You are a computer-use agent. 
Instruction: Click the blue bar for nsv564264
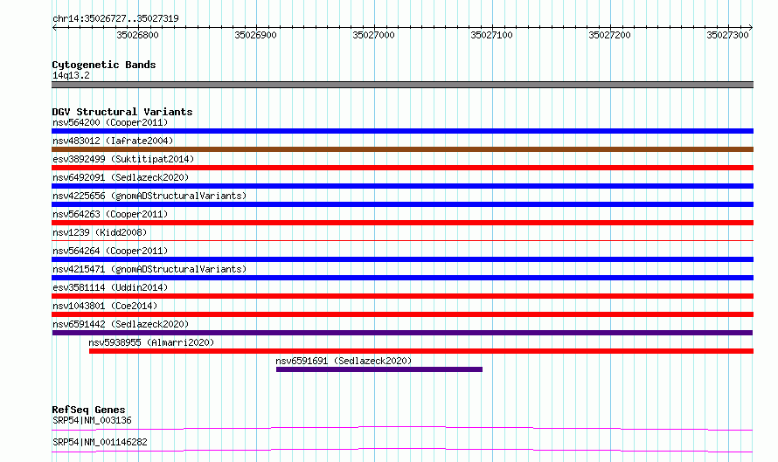(402, 259)
